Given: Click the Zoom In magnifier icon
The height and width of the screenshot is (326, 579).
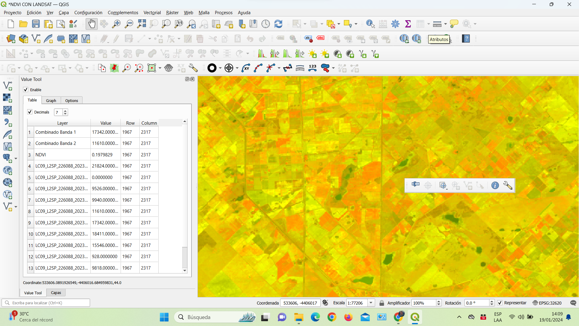Looking at the screenshot, I should tap(116, 24).
